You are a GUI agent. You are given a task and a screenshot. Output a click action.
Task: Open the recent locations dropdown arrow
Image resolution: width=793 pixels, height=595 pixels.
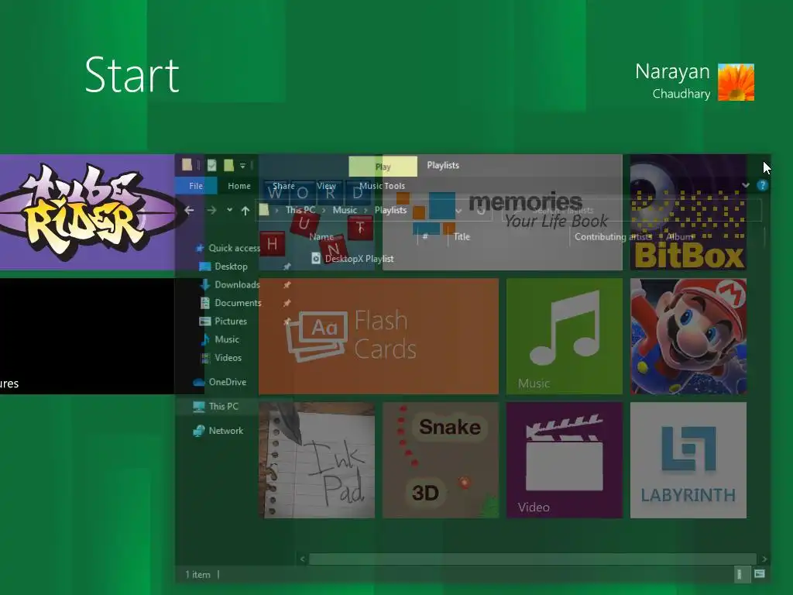229,210
